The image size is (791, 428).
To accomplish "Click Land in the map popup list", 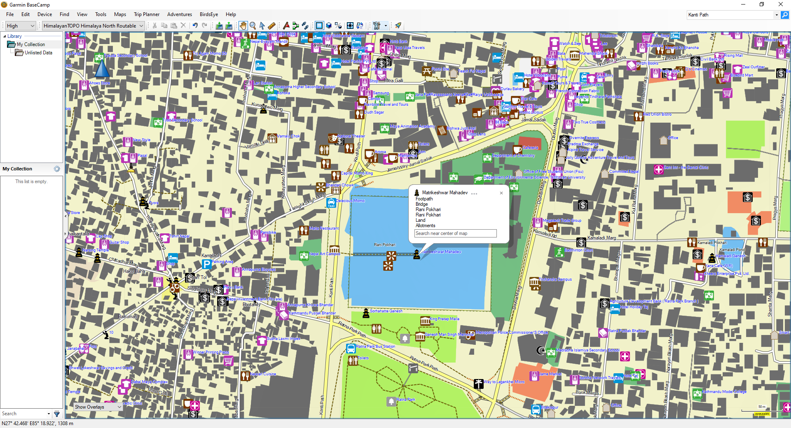I will 420,220.
